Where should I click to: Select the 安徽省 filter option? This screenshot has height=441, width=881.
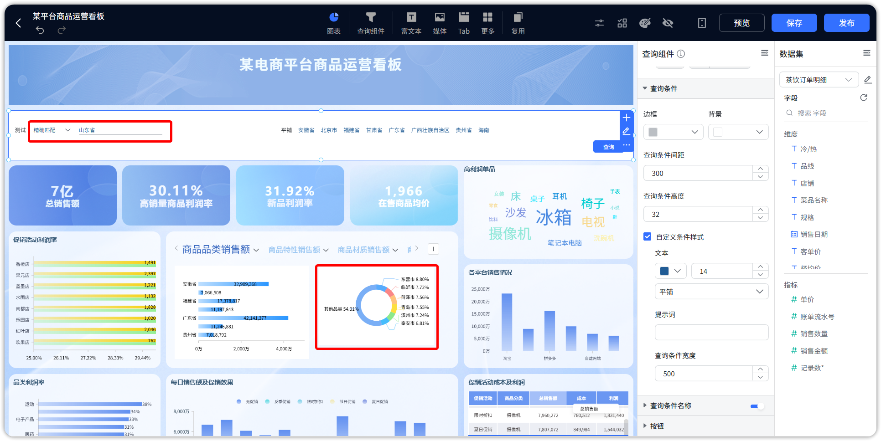click(x=306, y=130)
